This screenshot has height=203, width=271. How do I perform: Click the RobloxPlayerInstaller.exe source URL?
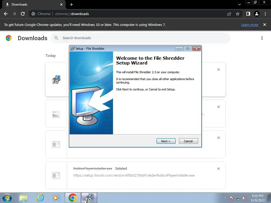[134, 176]
